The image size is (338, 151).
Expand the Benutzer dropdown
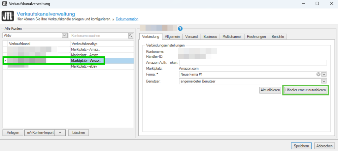tap(324, 81)
